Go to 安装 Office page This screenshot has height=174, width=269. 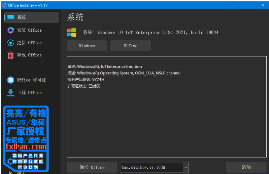click(31, 30)
